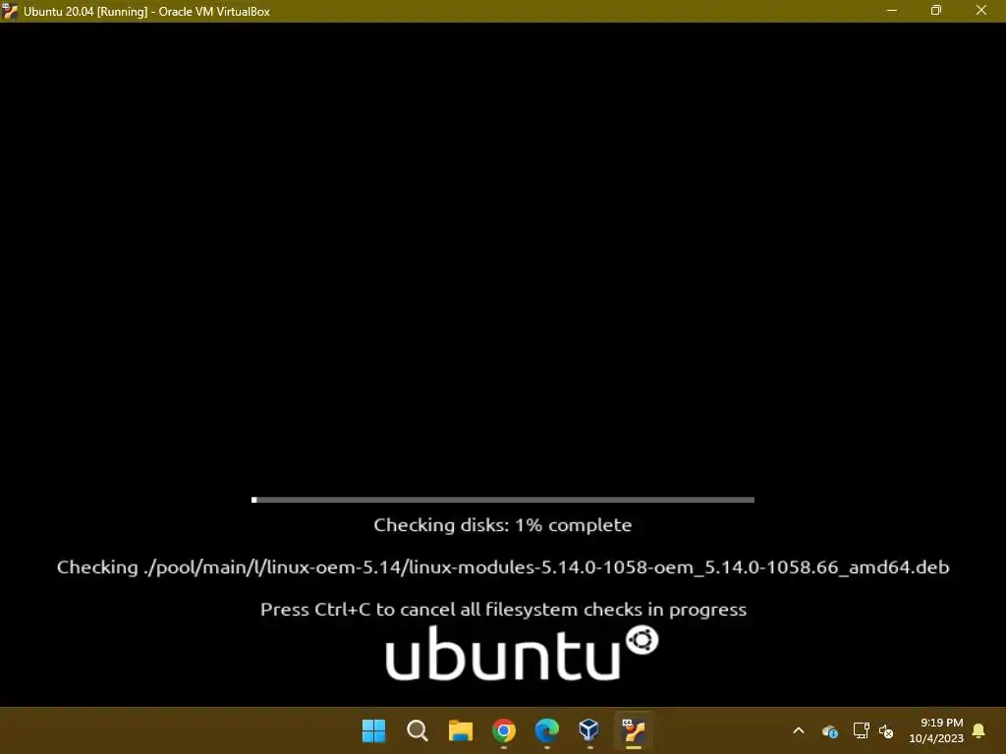Launch File Explorer from the taskbar
Image resolution: width=1006 pixels, height=754 pixels.
click(460, 730)
